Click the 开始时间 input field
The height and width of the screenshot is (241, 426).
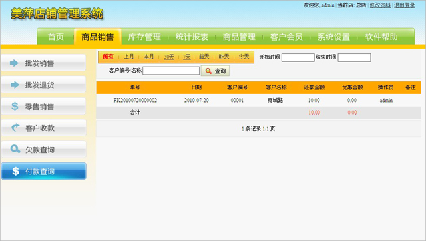click(x=298, y=57)
